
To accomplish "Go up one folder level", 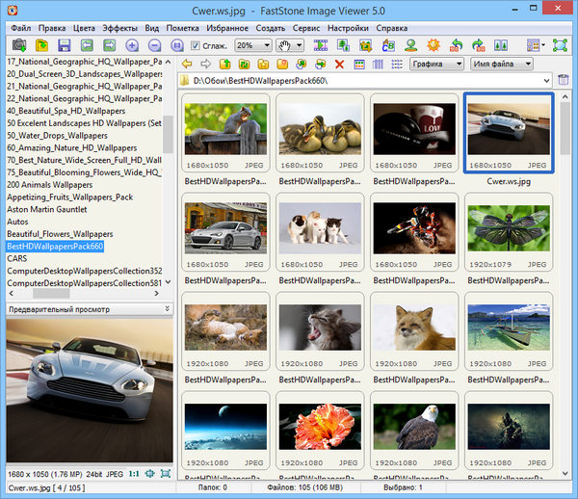I will click(224, 64).
